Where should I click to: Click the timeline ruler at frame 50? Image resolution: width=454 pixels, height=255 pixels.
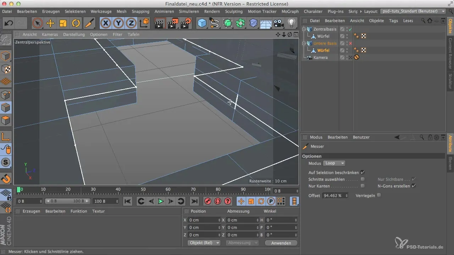click(x=143, y=190)
